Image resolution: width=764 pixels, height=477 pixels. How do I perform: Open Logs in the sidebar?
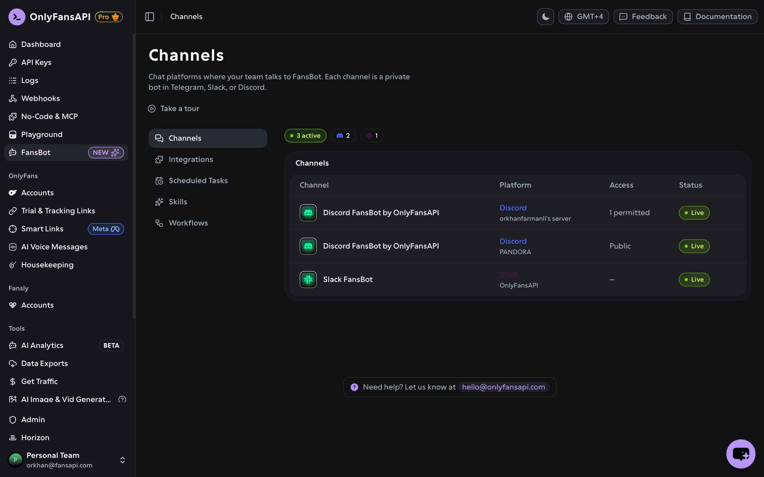pos(66,81)
